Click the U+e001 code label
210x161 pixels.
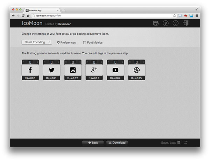tap(51, 78)
